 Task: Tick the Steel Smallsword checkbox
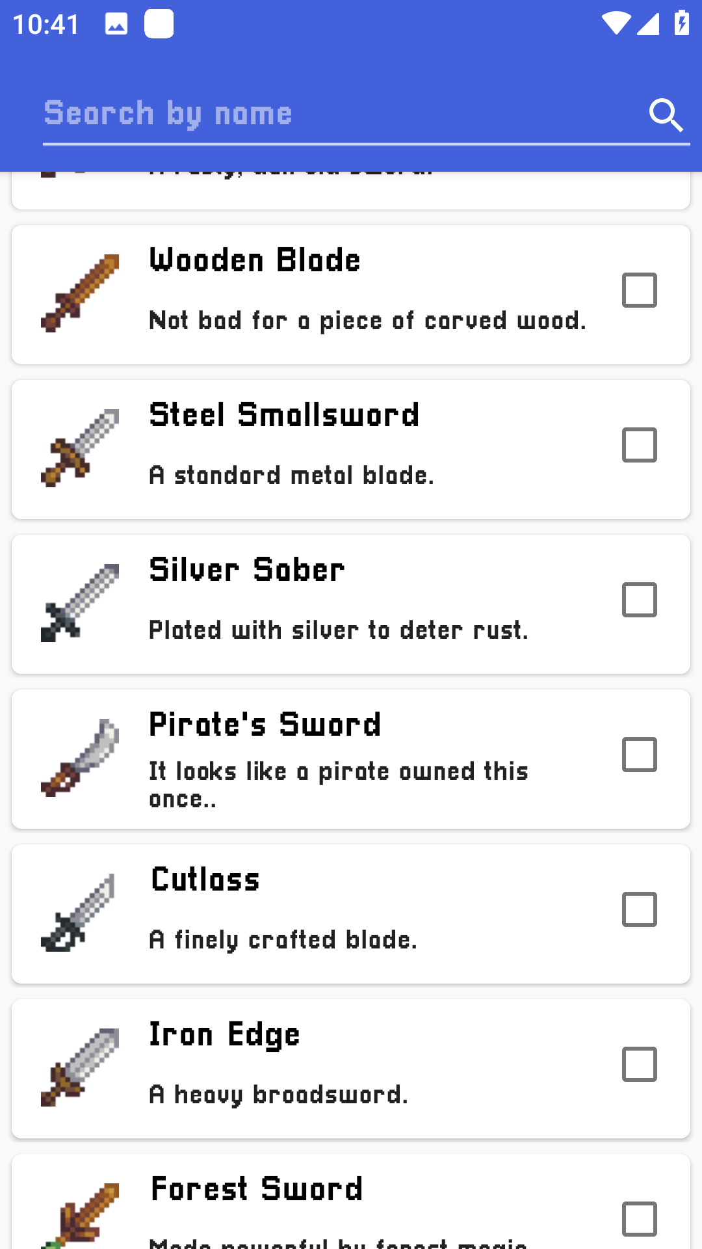coord(640,445)
